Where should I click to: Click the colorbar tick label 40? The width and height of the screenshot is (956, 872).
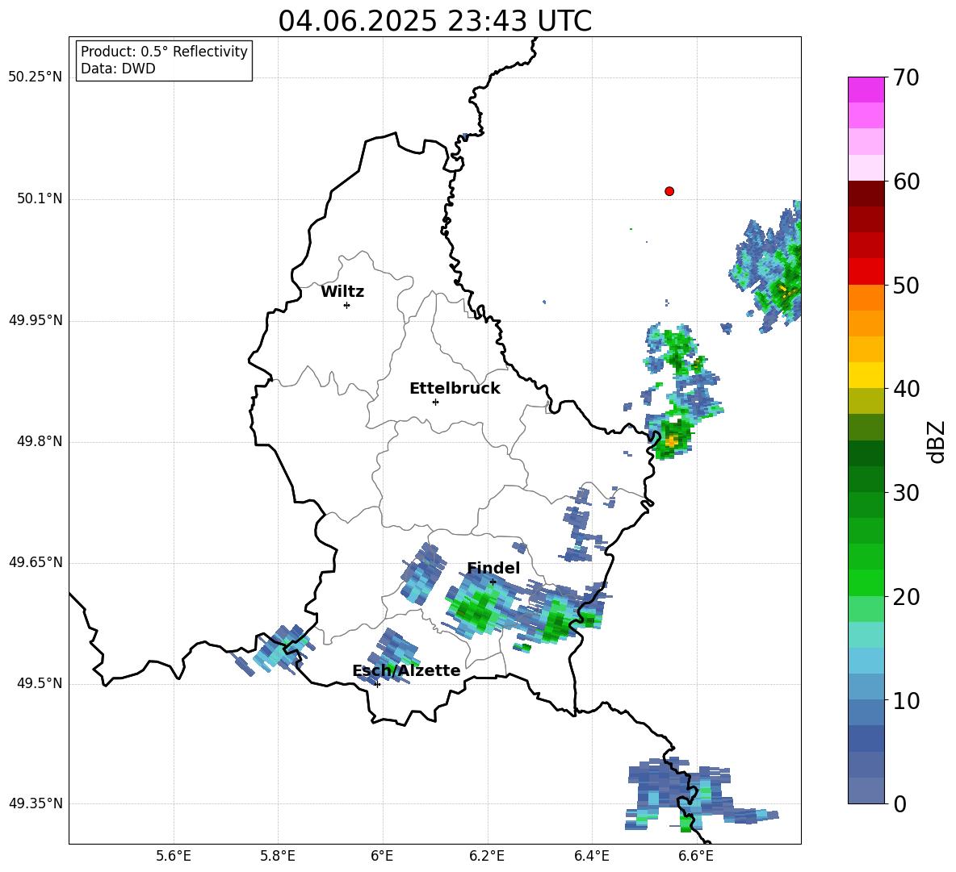click(905, 389)
